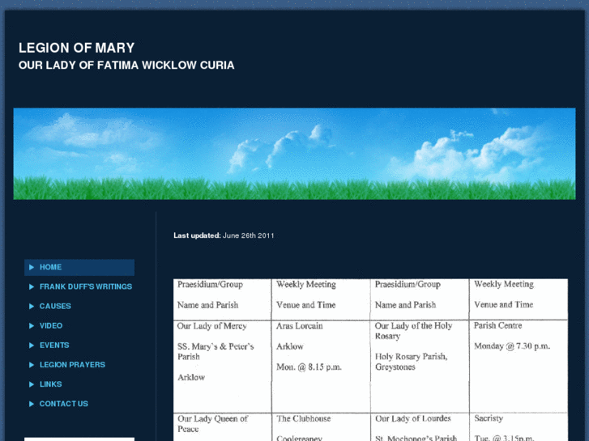Click the arrow icon beside Links

32,384
